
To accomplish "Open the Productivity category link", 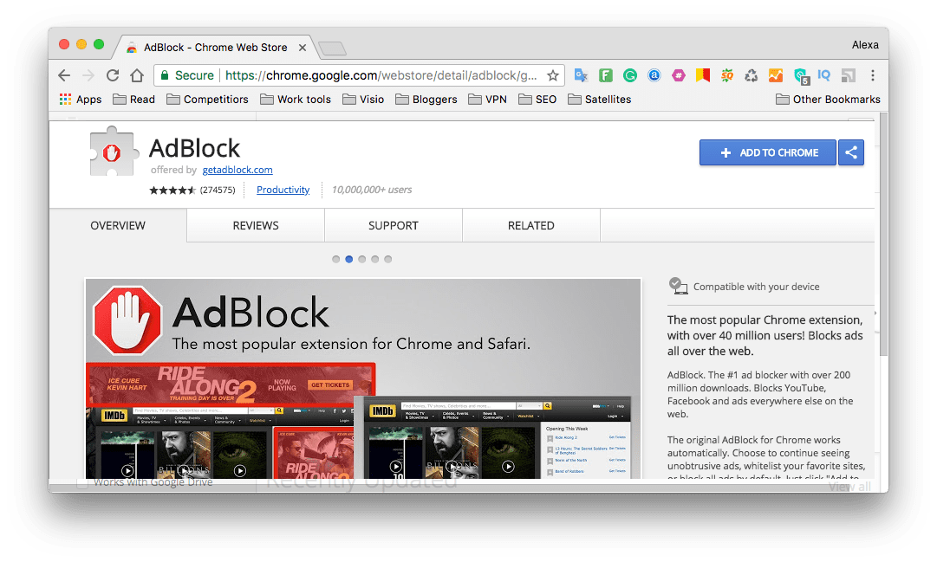I will (x=283, y=190).
